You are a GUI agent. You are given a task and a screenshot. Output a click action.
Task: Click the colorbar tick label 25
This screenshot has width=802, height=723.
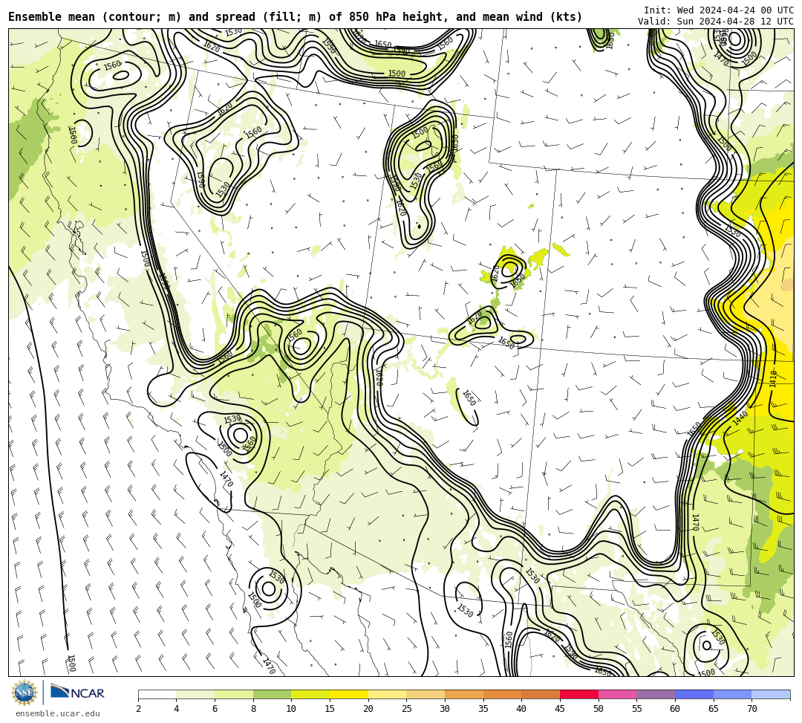tap(407, 709)
